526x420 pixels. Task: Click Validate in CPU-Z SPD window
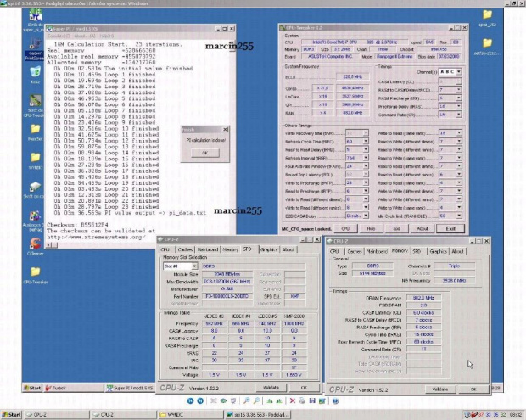click(x=271, y=388)
